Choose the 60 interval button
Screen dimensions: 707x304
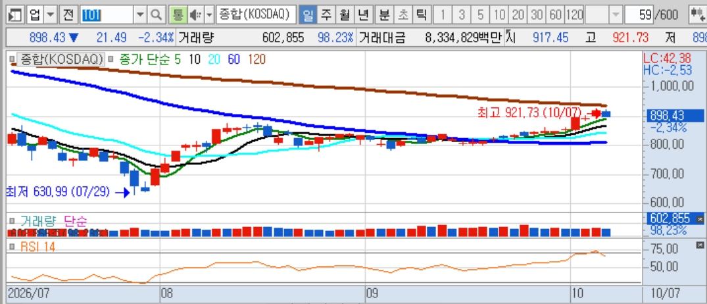pyautogui.click(x=556, y=15)
